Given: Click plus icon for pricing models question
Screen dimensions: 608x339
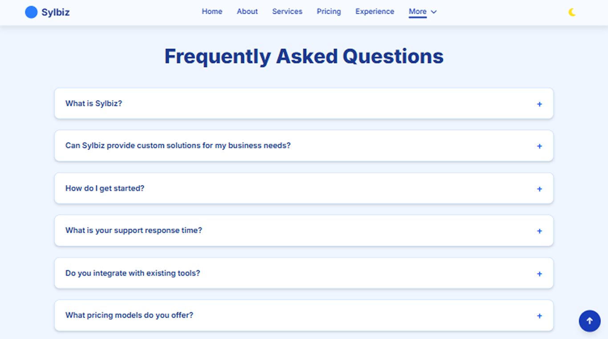Looking at the screenshot, I should pyautogui.click(x=539, y=316).
